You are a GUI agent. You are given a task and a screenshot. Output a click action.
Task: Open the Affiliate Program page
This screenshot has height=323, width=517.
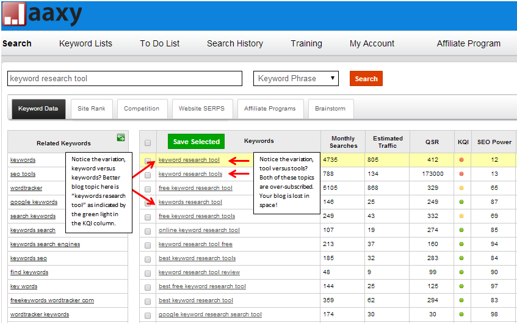469,43
